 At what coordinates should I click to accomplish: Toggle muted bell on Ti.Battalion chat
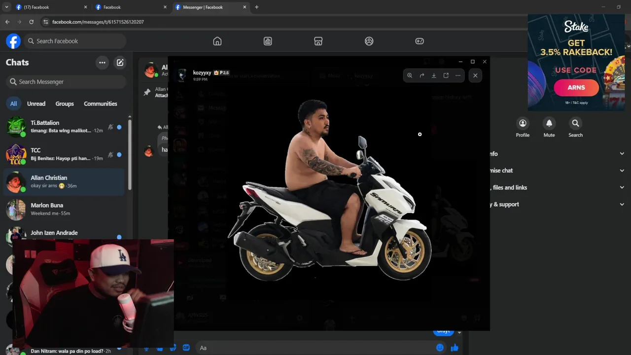[x=110, y=127]
